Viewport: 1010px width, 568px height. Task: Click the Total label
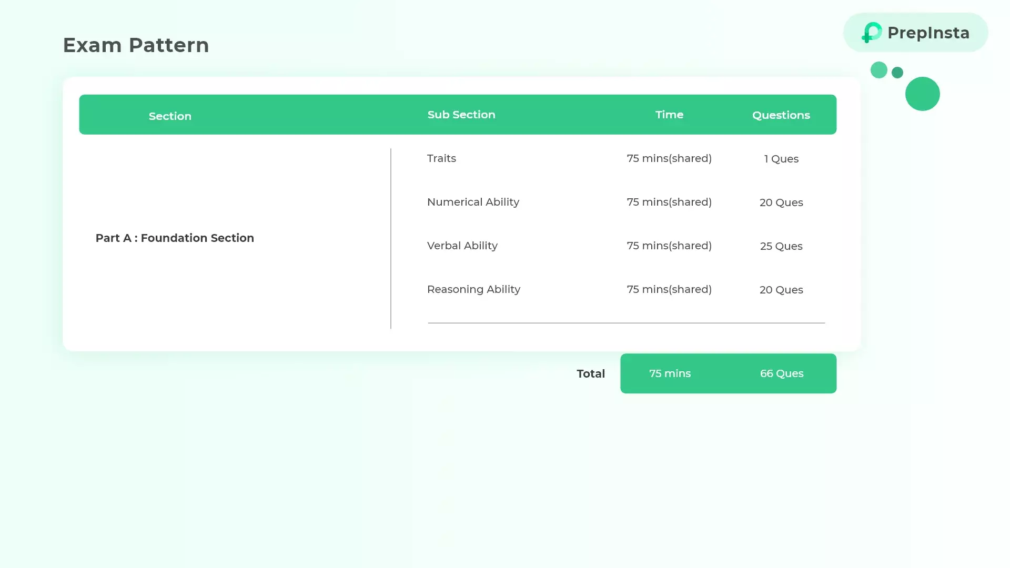pos(591,374)
